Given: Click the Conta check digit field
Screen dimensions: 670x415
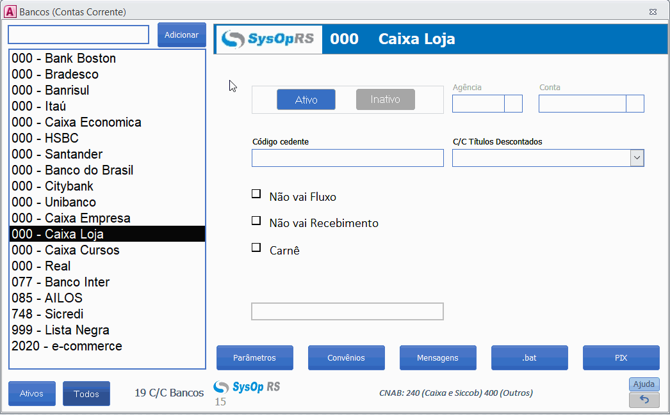Looking at the screenshot, I should point(635,104).
